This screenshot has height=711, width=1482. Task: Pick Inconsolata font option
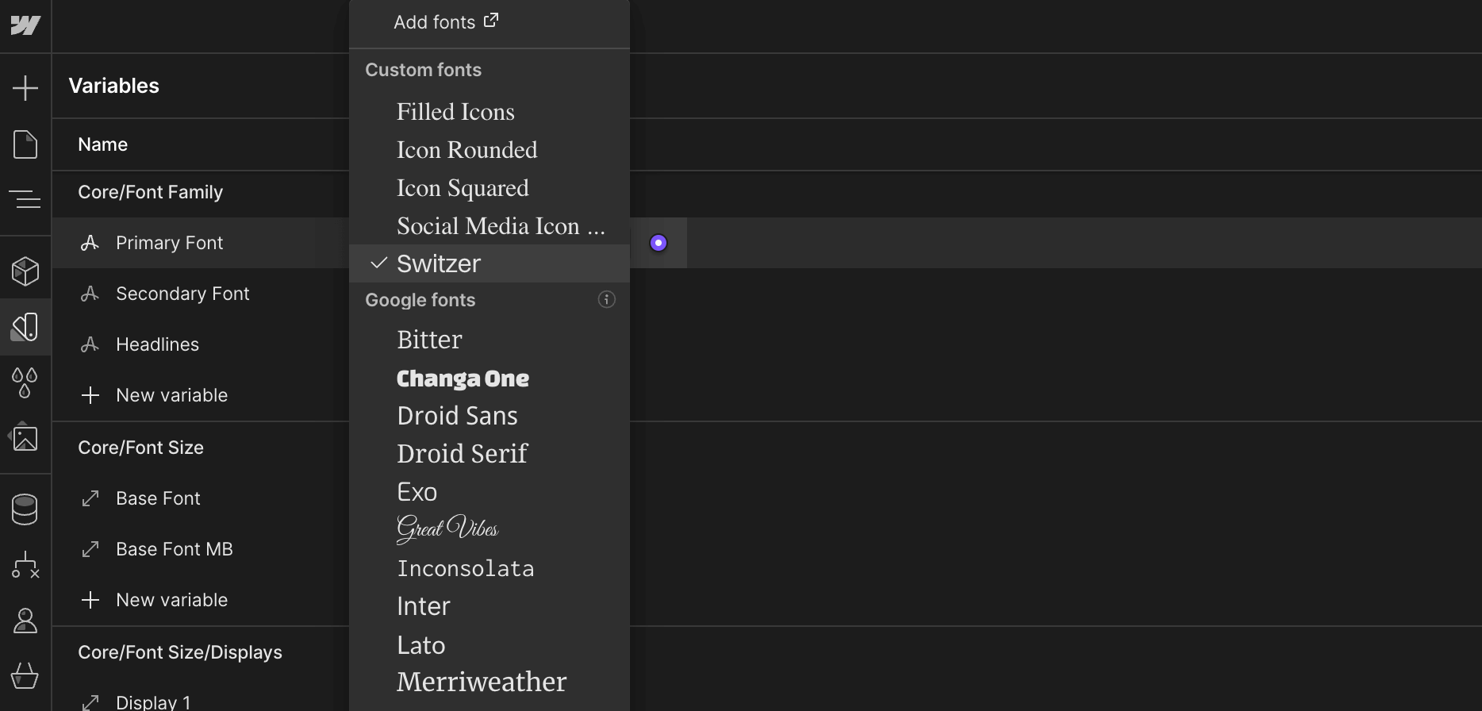point(490,568)
